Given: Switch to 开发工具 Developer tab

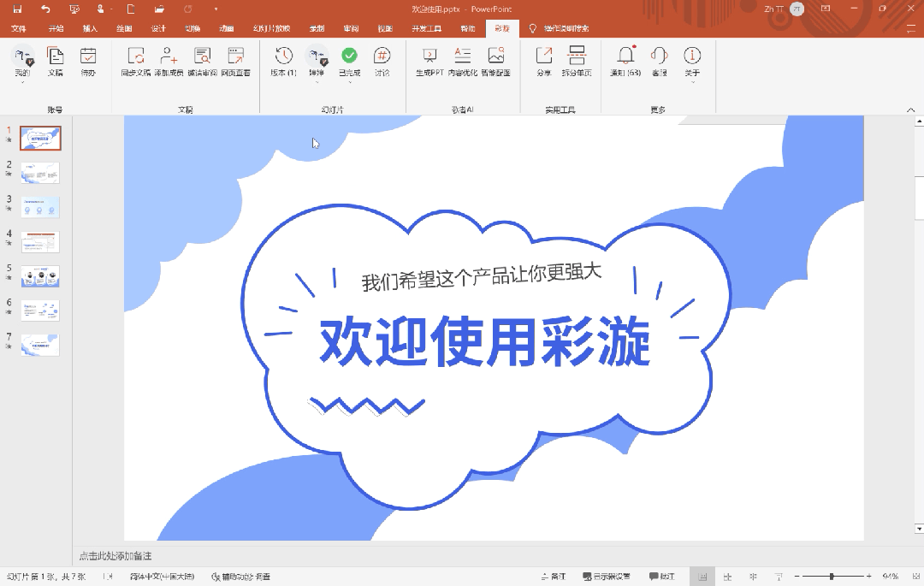Looking at the screenshot, I should [426, 28].
